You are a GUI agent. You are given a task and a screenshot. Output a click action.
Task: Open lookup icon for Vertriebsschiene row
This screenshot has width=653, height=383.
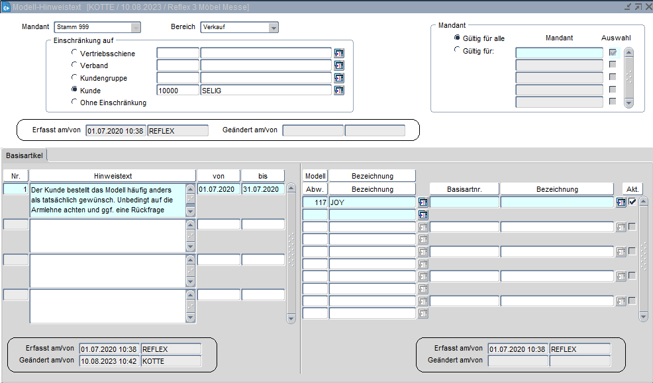[339, 53]
